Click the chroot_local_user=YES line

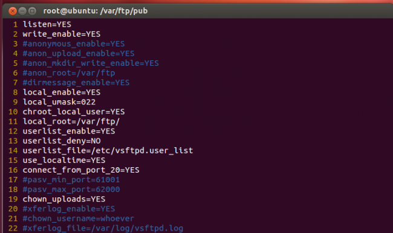(74, 112)
